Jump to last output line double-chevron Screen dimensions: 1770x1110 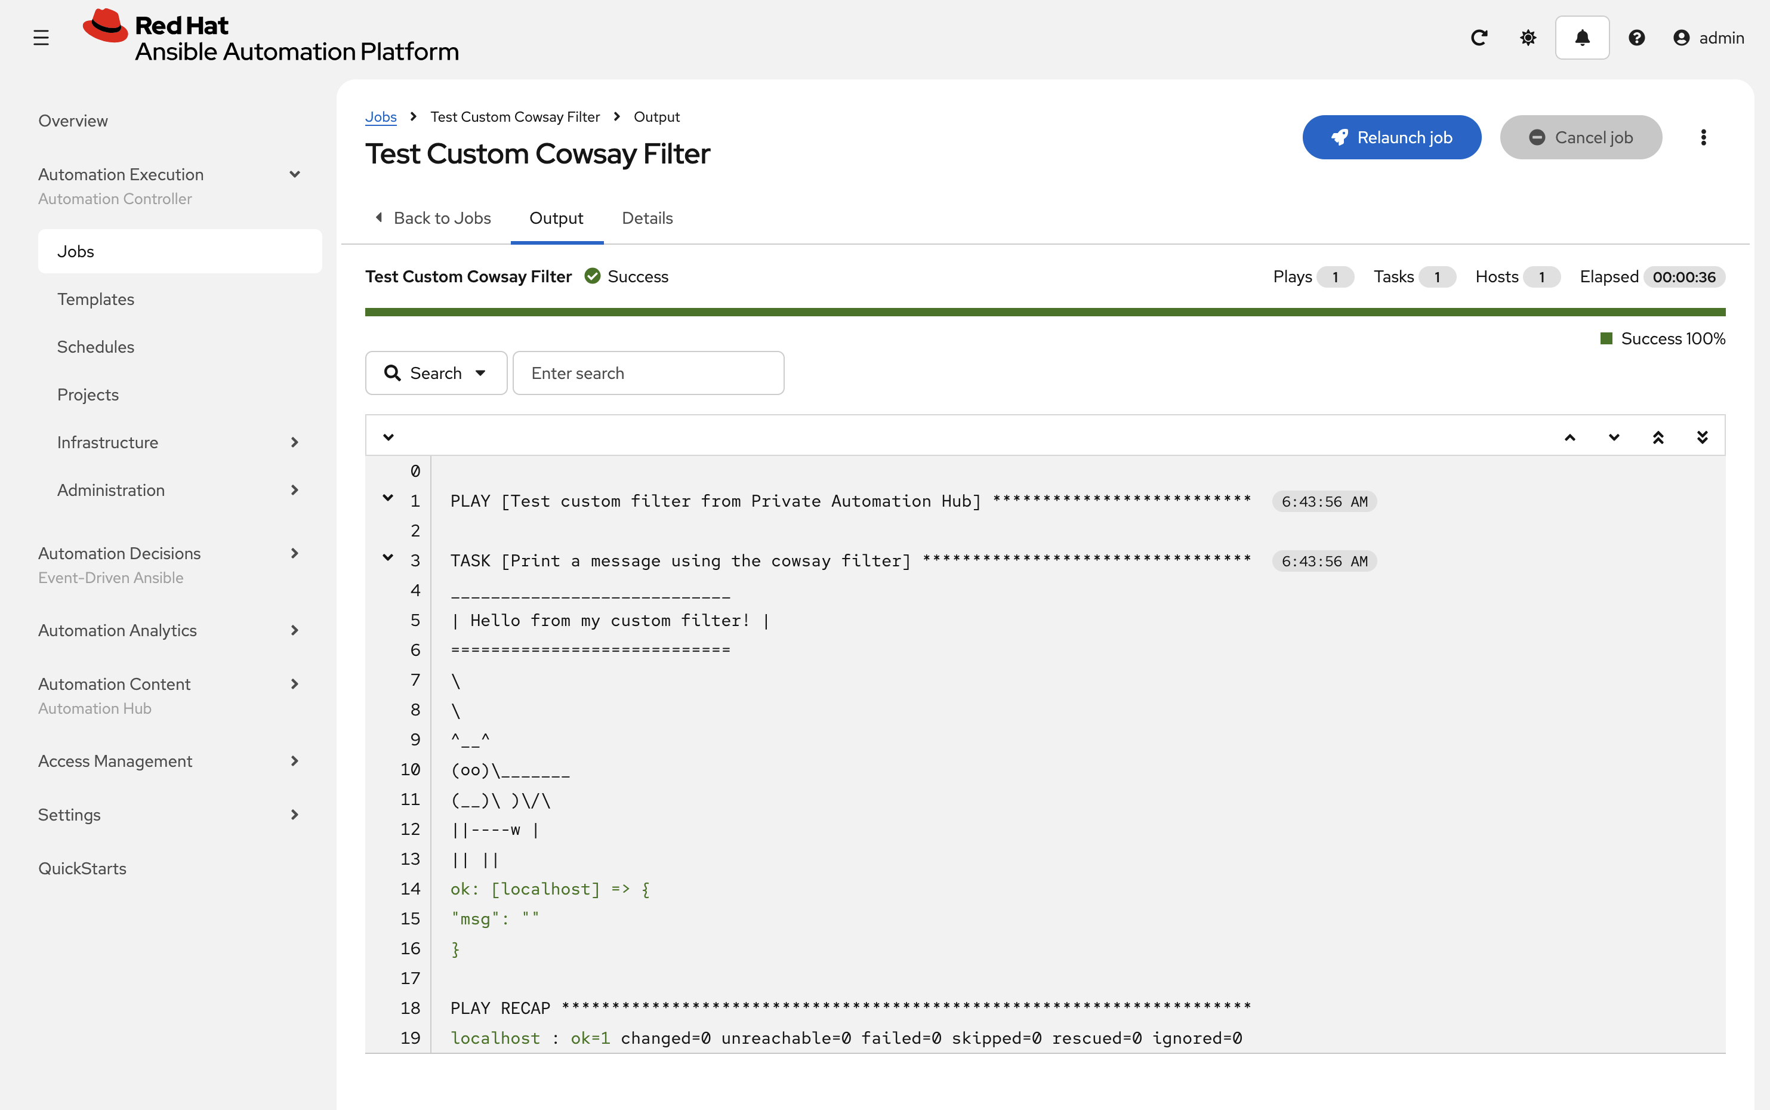1702,437
